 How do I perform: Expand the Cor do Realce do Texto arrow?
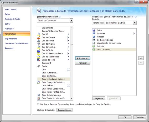[68, 53]
